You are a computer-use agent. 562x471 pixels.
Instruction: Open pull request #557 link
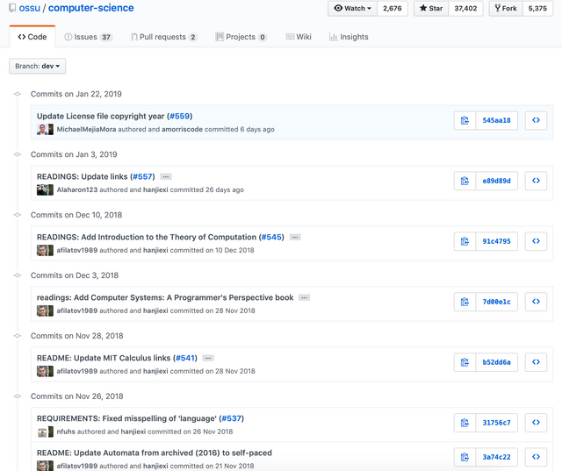[142, 177]
